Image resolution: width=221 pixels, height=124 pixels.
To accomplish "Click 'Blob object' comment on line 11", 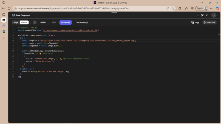I will pos(49,53).
